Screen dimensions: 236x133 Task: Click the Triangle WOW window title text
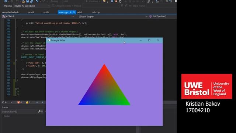[58, 40]
